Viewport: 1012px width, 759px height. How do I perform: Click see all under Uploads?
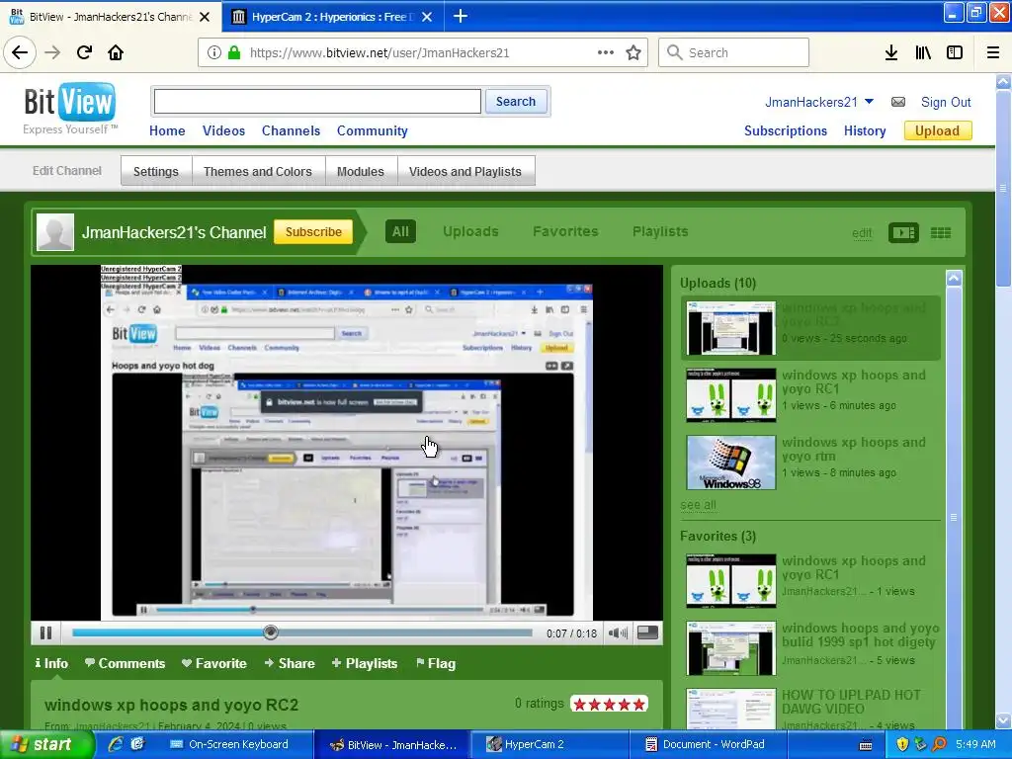698,505
